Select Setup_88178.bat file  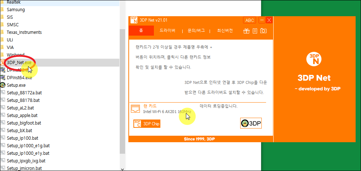pyautogui.click(x=23, y=100)
